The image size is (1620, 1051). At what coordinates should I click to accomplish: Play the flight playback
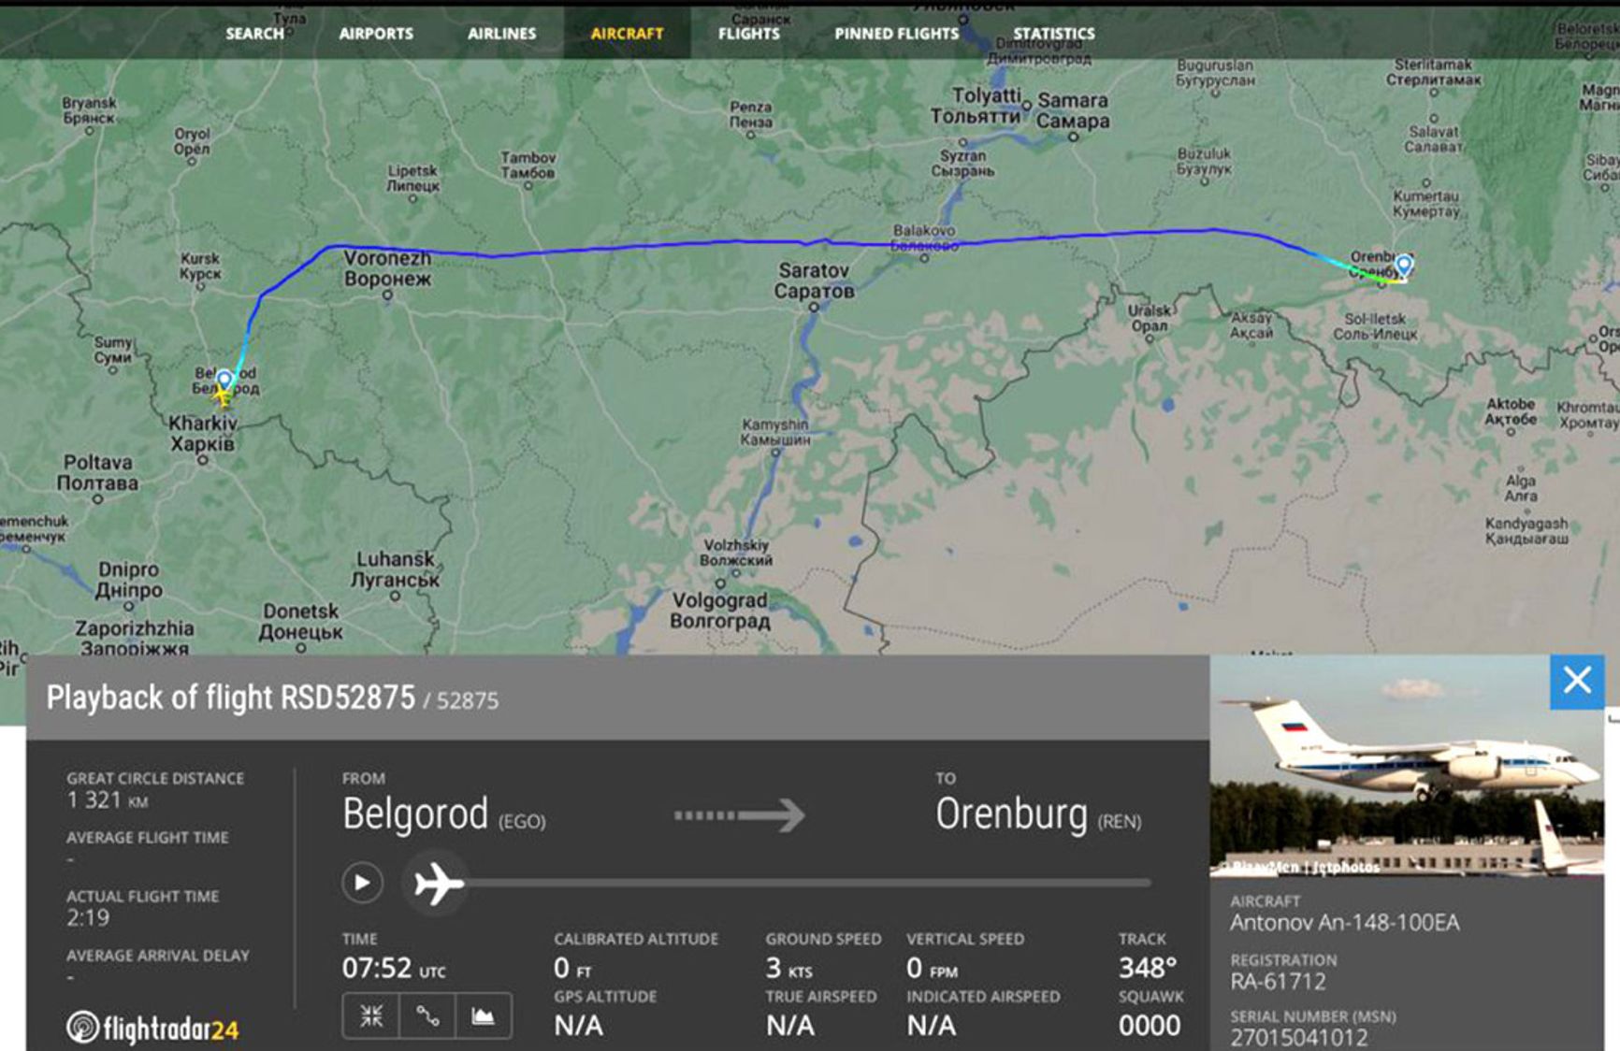point(362,883)
